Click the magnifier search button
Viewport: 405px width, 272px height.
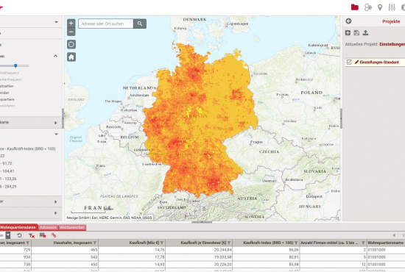coord(140,24)
